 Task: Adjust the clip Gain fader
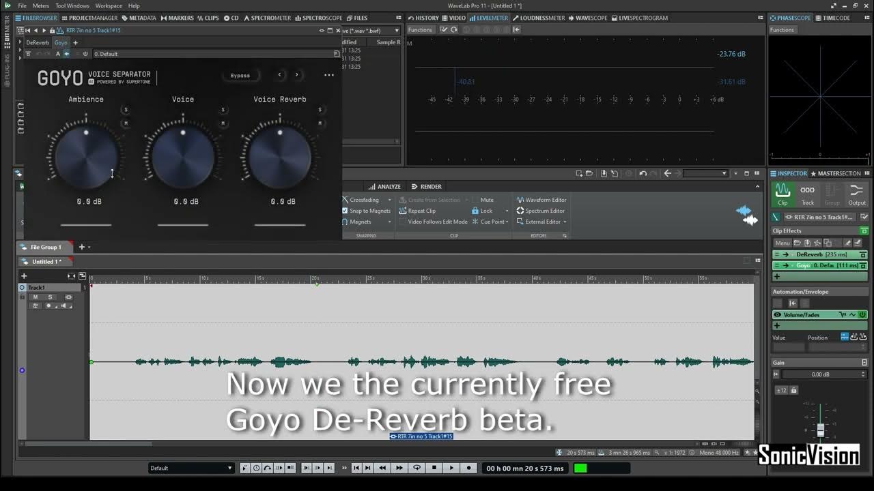(x=820, y=430)
